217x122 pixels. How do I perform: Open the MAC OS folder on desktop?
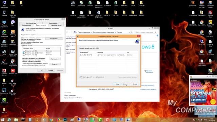[4, 110]
